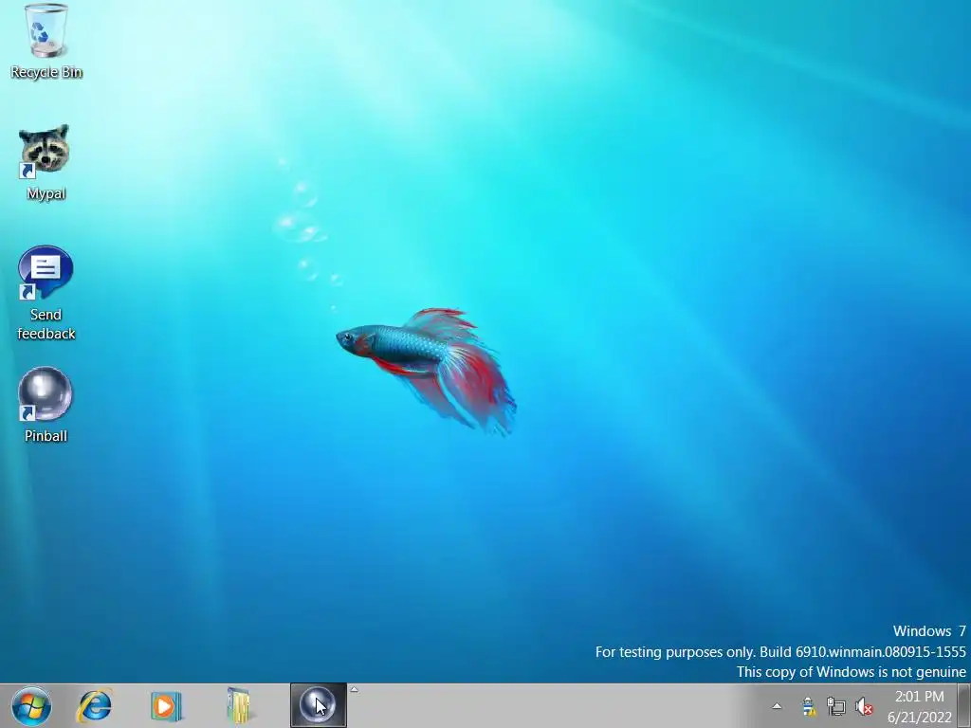971x728 pixels.
Task: Activate the Pinball taskbar button
Action: click(x=318, y=705)
